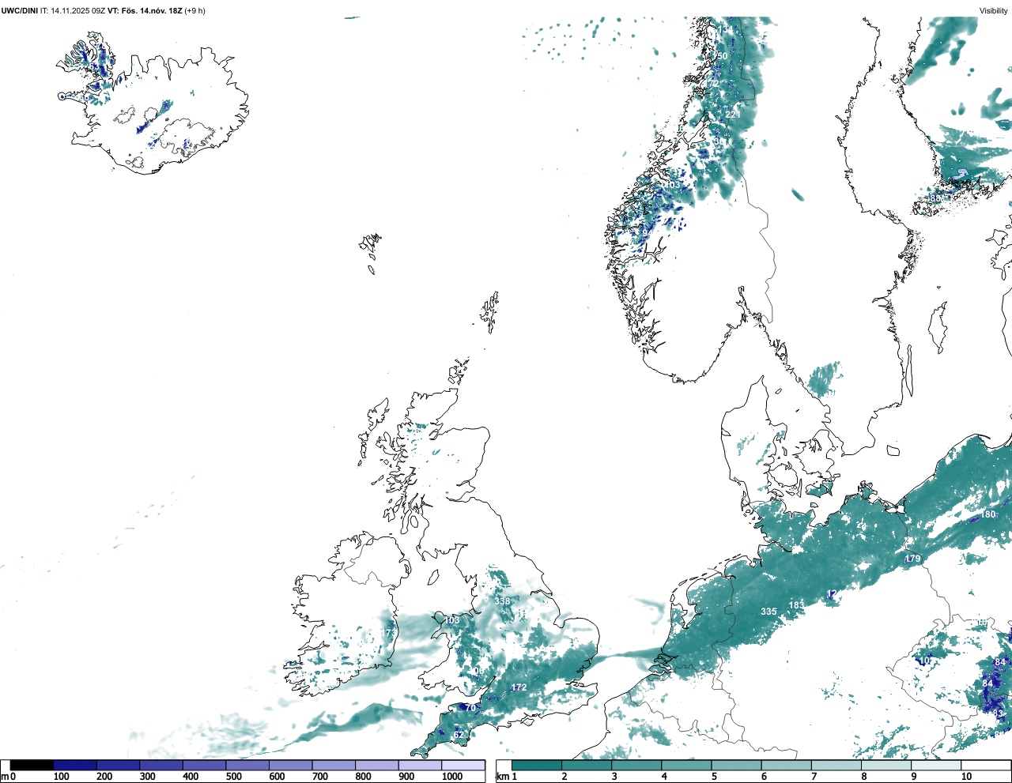
Task: Pick the white swatch above 10 km
Action: click(985, 765)
